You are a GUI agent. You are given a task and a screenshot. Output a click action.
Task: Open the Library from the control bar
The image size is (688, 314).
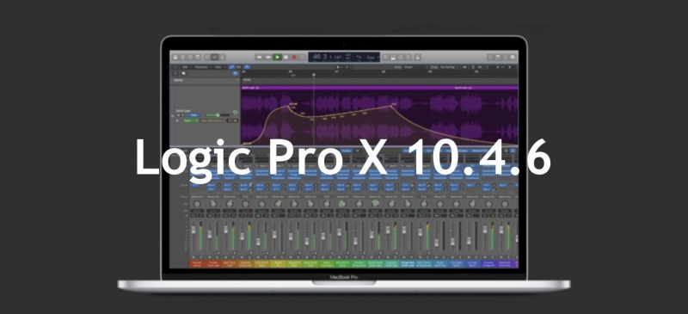tap(175, 57)
